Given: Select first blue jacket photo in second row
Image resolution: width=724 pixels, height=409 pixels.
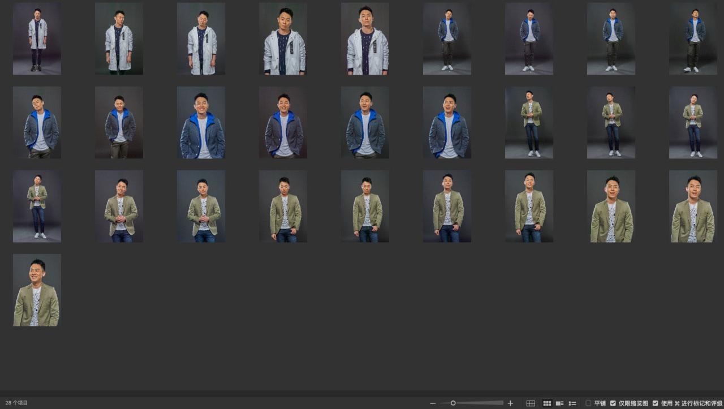Looking at the screenshot, I should coord(37,122).
